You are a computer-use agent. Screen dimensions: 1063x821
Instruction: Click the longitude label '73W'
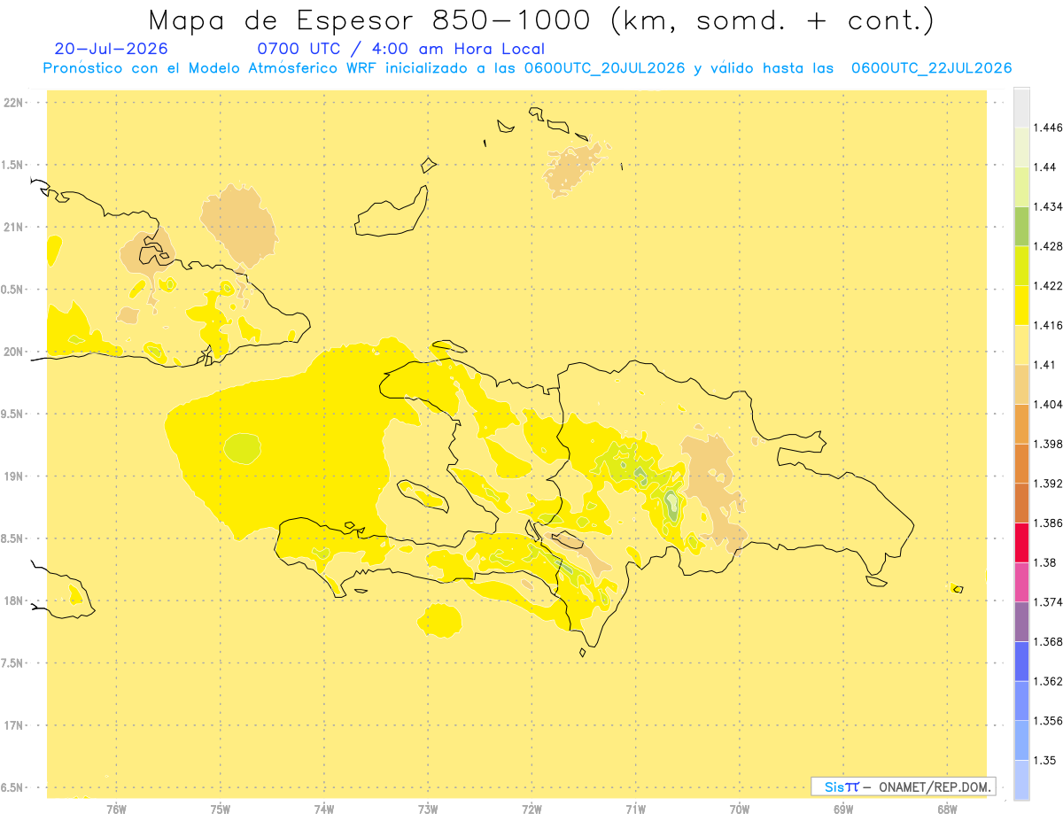428,809
